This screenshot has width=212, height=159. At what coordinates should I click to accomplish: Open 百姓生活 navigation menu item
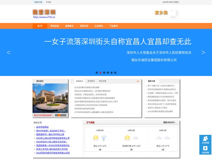84,26
